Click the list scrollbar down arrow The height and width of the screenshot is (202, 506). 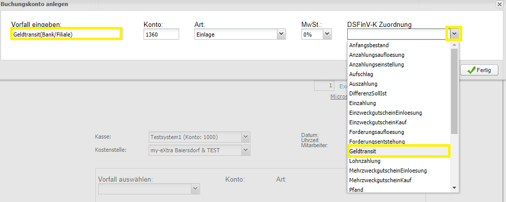click(x=455, y=188)
